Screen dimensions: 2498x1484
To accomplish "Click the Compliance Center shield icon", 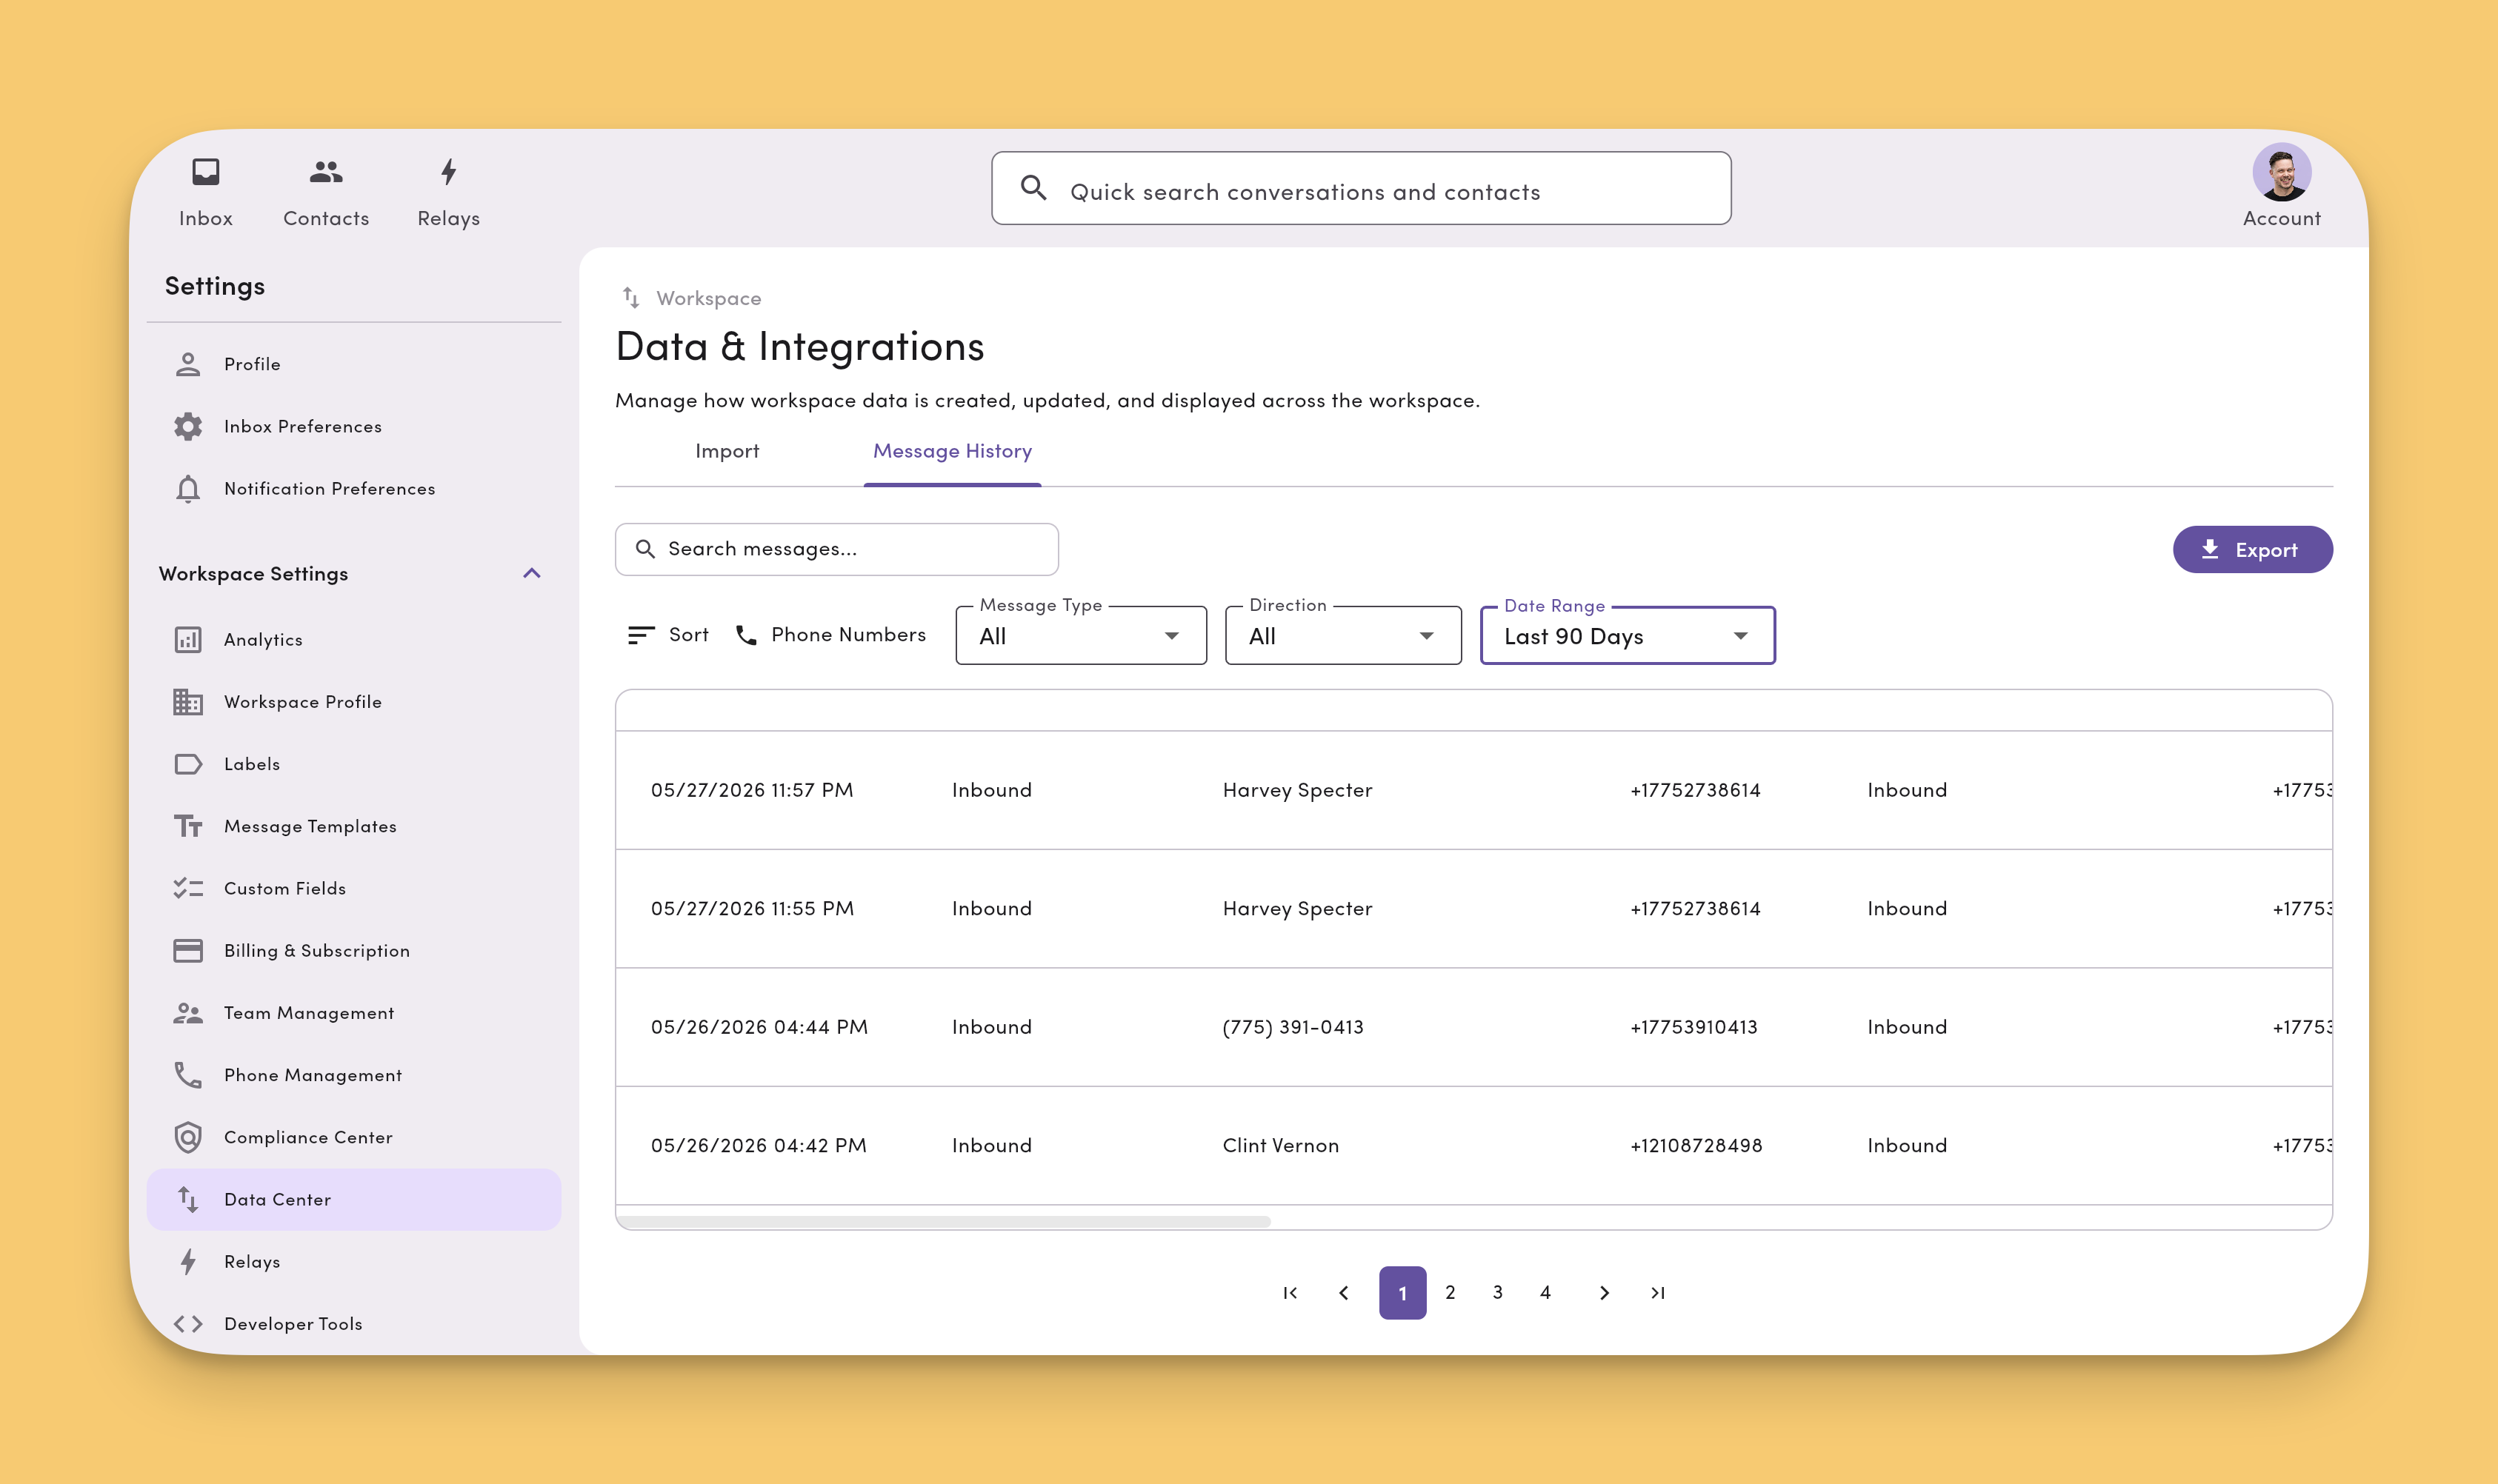I will point(188,1137).
